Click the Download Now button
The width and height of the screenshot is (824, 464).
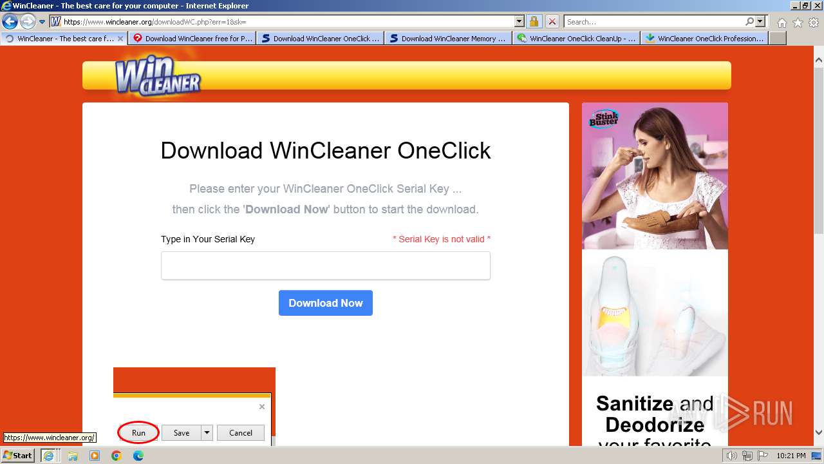[x=326, y=303]
